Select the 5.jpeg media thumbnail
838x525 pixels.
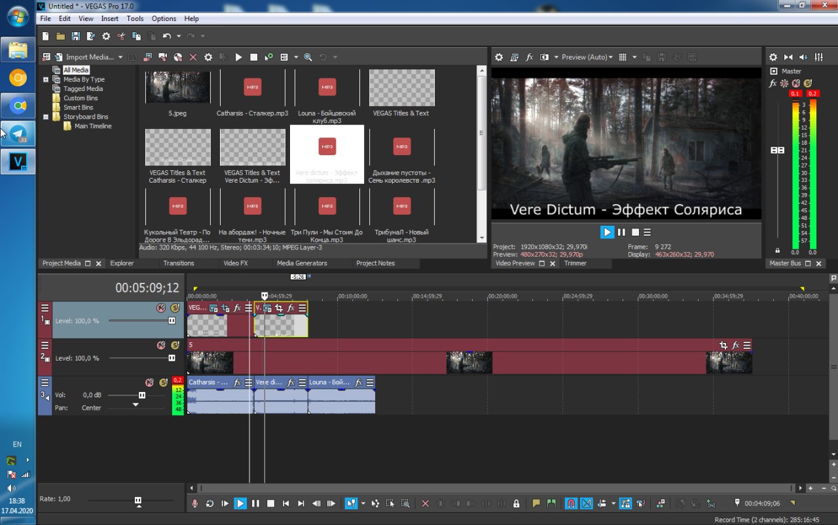coord(177,87)
